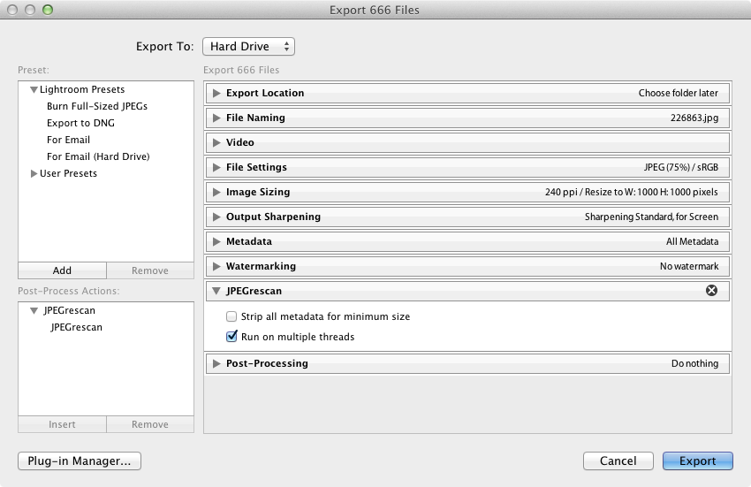The image size is (751, 487).
Task: Start export with Export button
Action: coord(698,460)
